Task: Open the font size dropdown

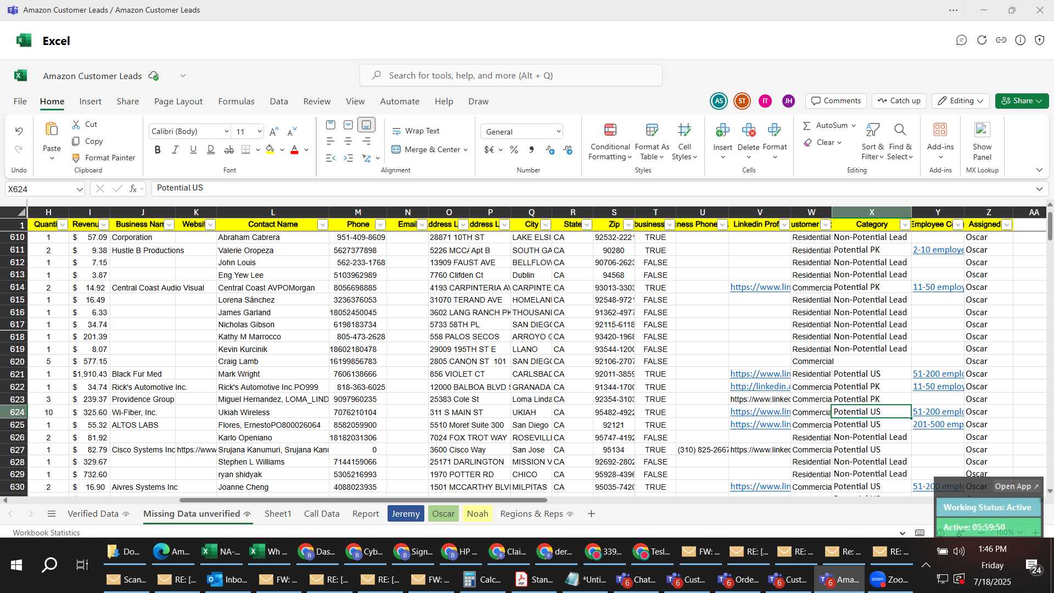Action: 259,131
